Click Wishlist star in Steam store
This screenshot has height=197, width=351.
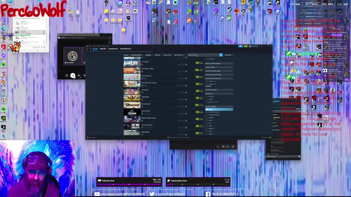click(x=225, y=55)
